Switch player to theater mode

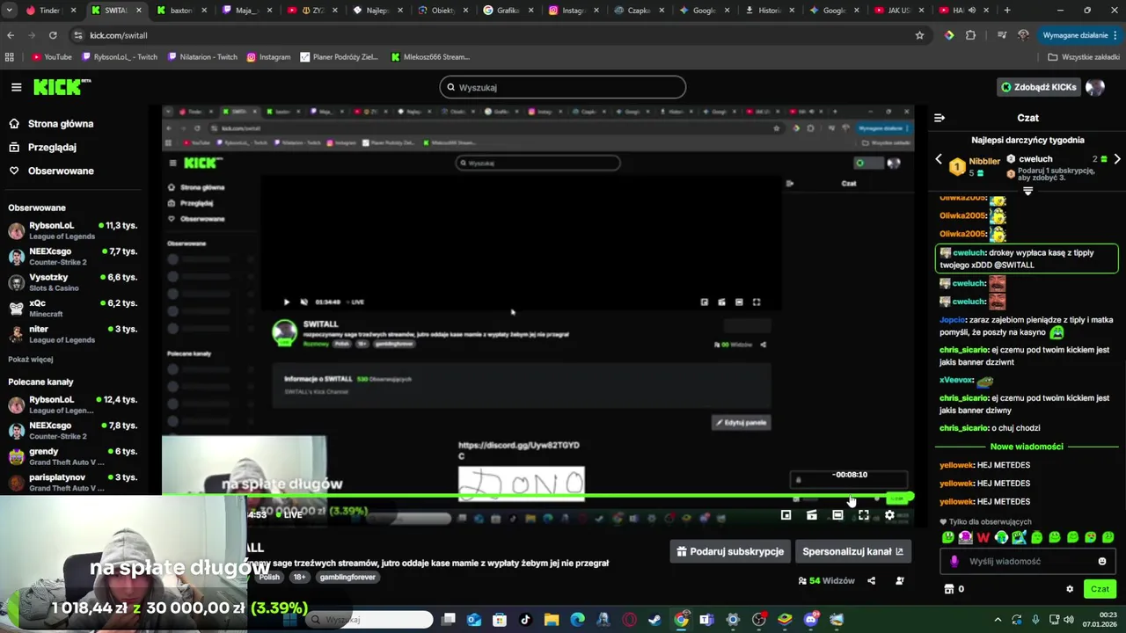pos(837,515)
